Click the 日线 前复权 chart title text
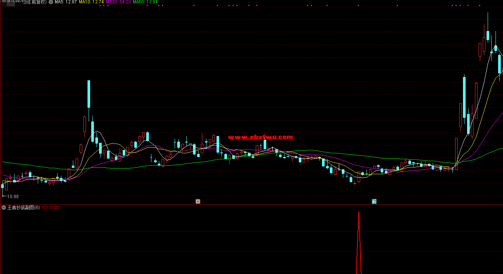 coord(34,2)
